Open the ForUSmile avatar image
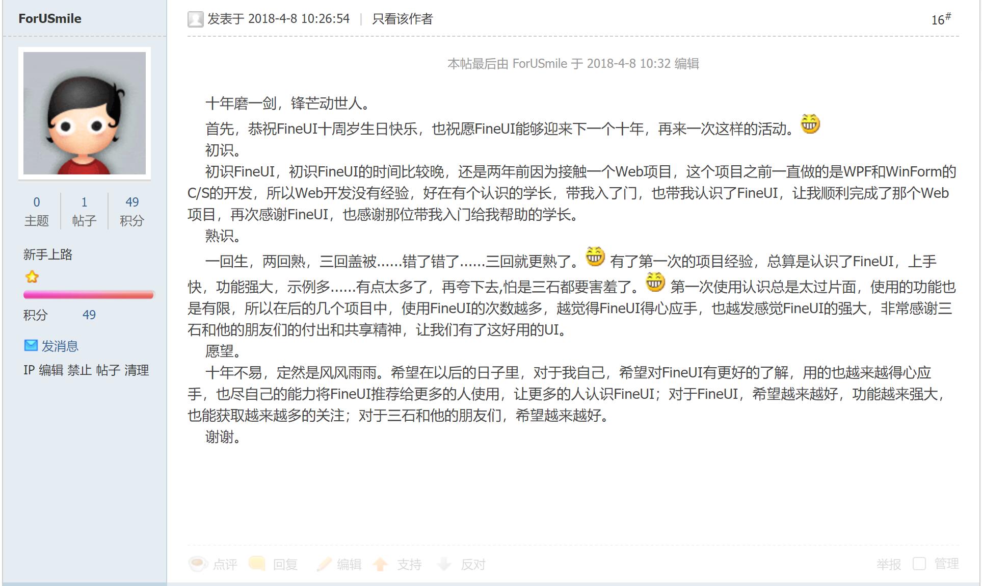Screen dimensions: 982x586 pos(85,113)
